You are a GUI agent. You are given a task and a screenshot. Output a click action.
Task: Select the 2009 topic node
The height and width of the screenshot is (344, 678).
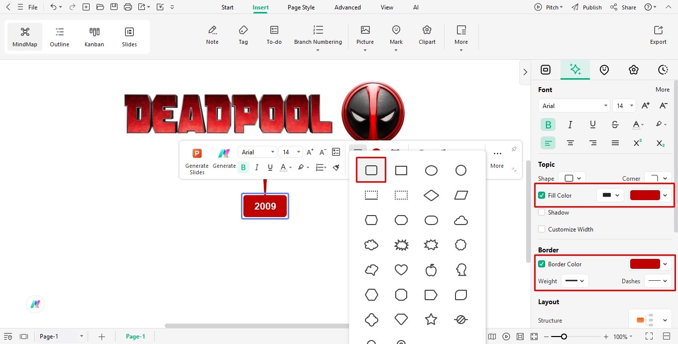[265, 206]
